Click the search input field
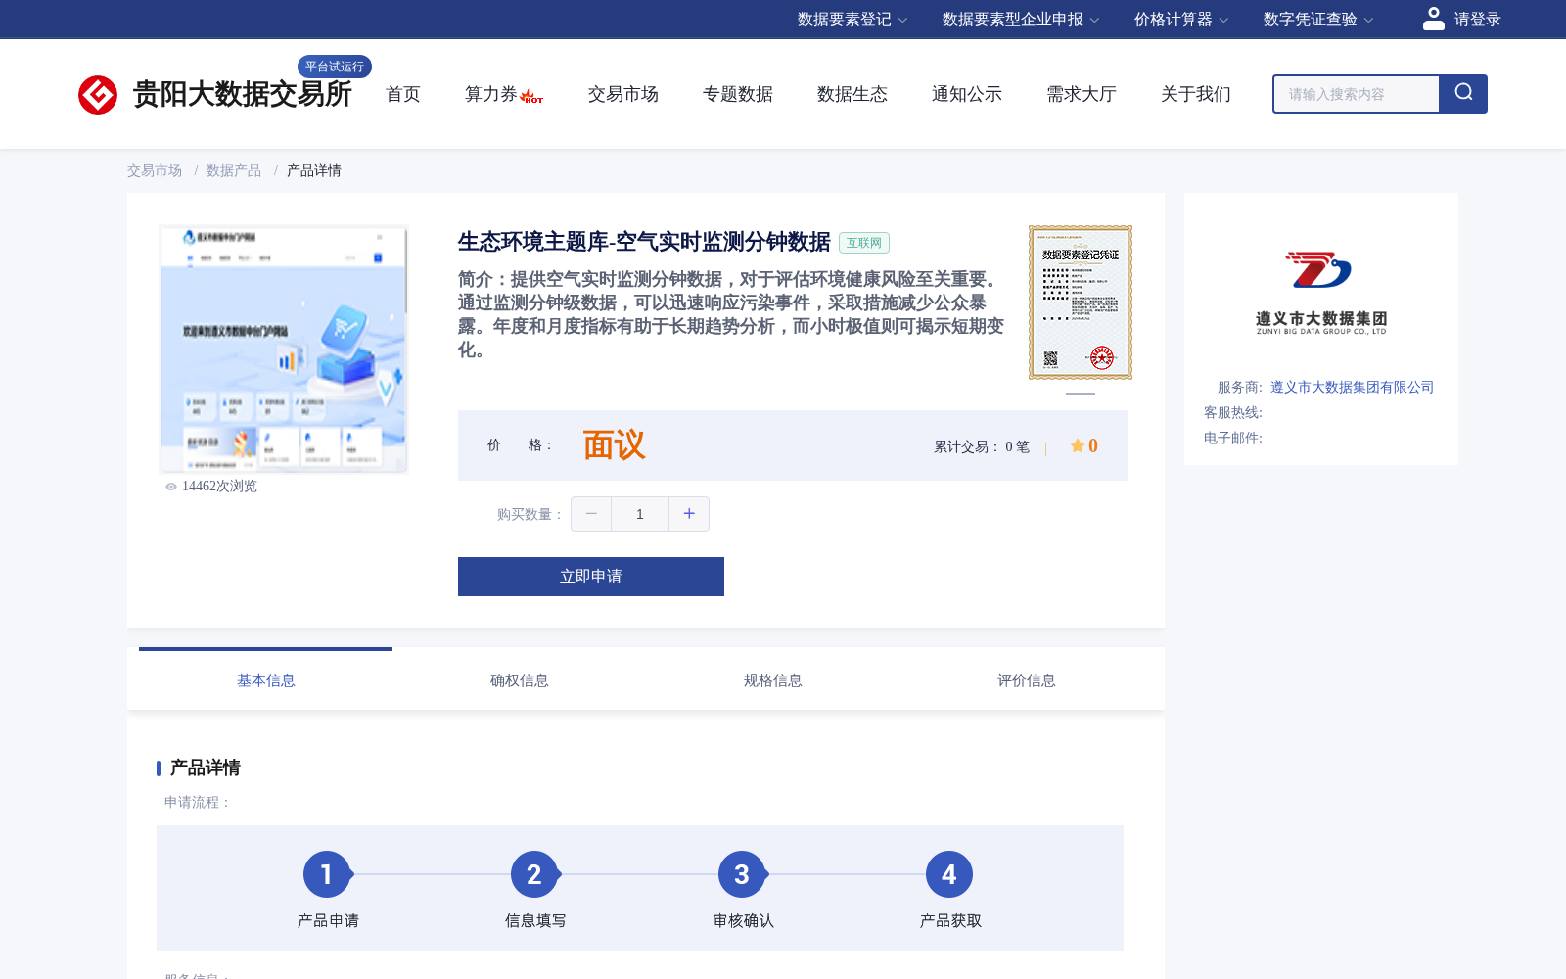The width and height of the screenshot is (1566, 979). (1357, 94)
